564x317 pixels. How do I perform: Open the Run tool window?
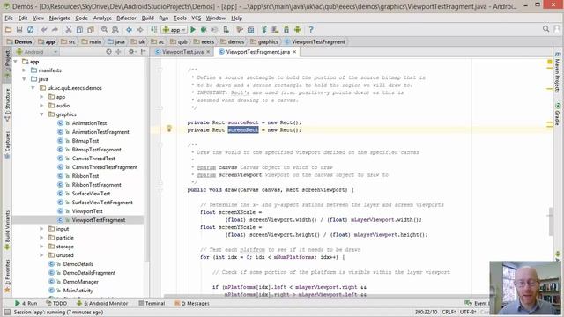[x=26, y=303]
